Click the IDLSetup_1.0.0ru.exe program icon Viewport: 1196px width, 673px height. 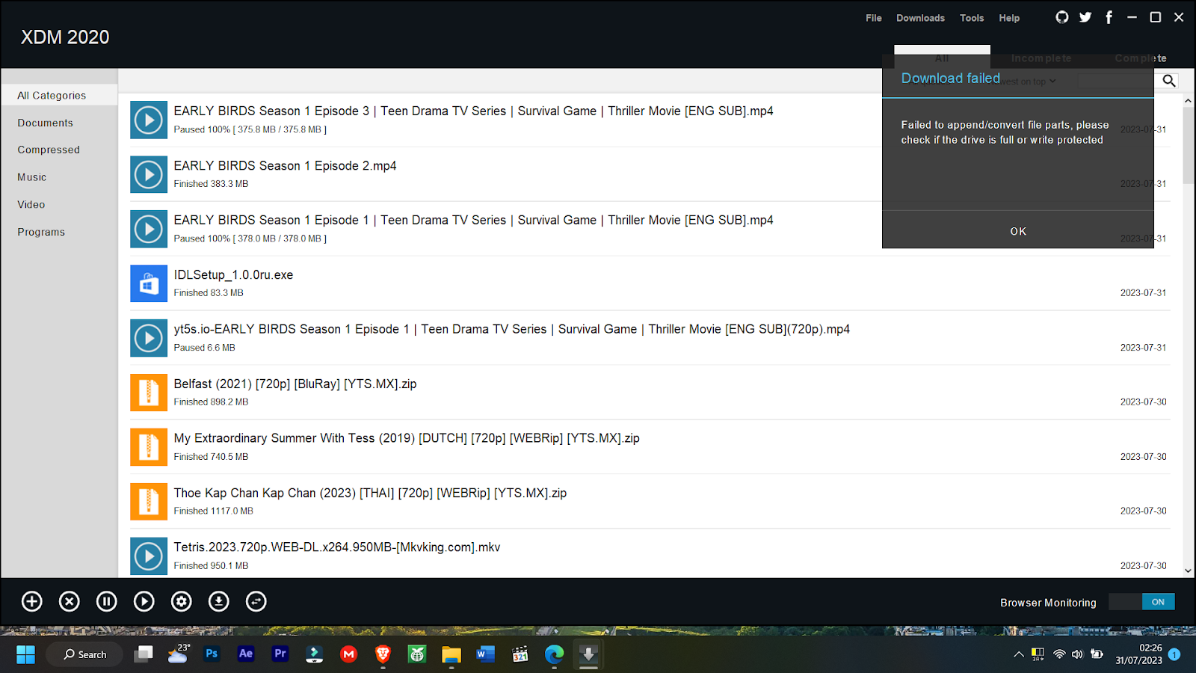point(149,283)
